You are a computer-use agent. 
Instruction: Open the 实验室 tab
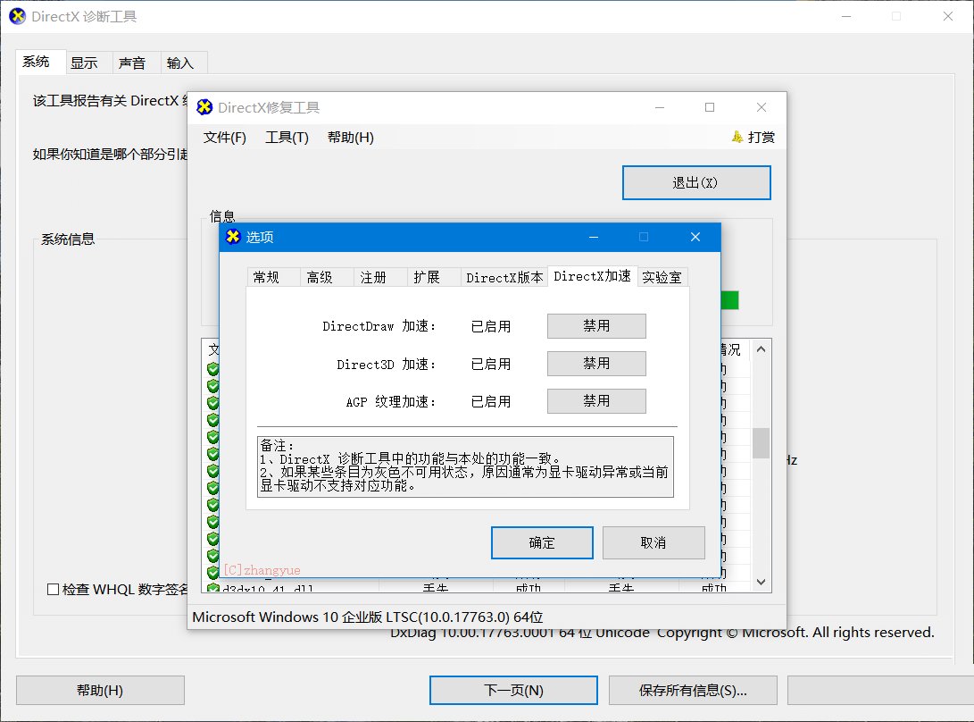click(x=662, y=277)
